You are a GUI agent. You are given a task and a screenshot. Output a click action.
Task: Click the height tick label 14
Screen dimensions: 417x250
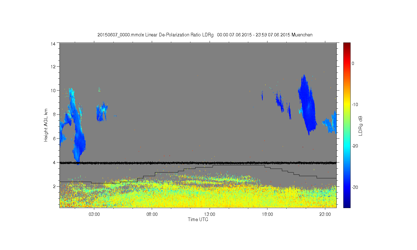pos(53,44)
